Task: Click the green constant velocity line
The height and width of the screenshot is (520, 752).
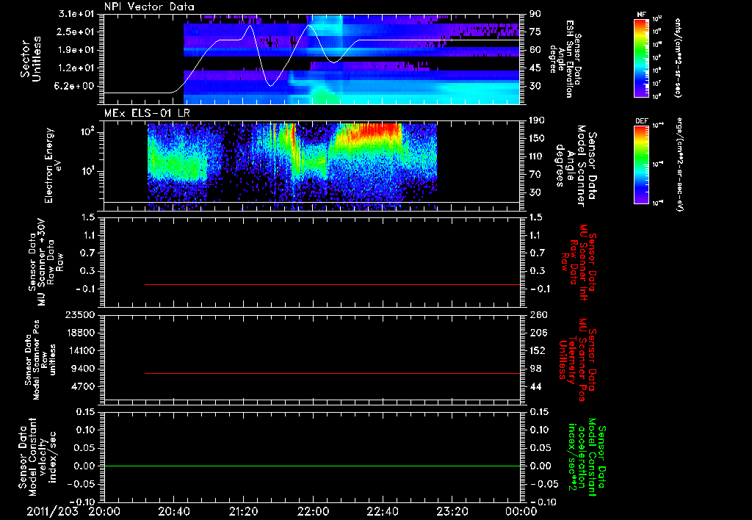Action: (312, 466)
